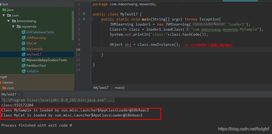Collapse the com package node
Image resolution: width=272 pixels, height=134 pixels.
coord(3,15)
